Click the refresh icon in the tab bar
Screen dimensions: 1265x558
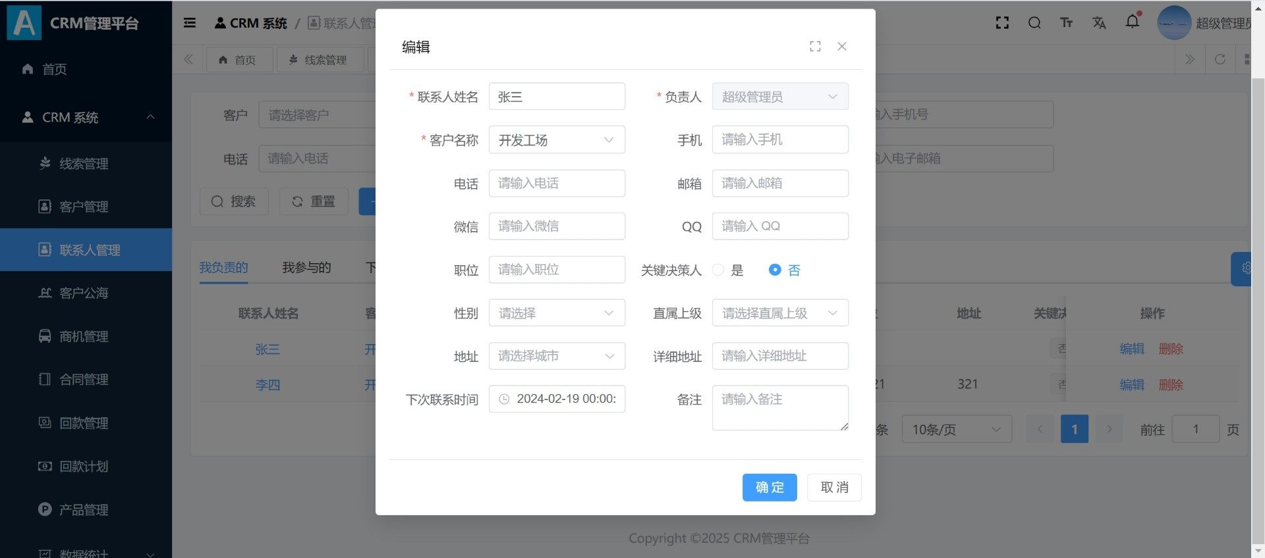tap(1220, 59)
